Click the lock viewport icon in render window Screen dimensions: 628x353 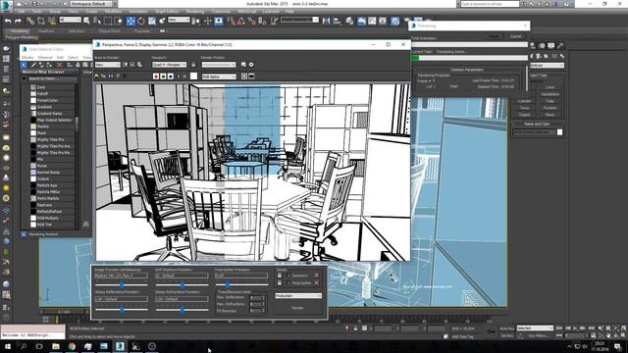(x=193, y=65)
